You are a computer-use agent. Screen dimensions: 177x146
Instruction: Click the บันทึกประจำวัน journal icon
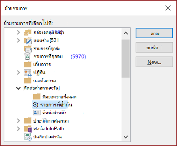(x=28, y=137)
